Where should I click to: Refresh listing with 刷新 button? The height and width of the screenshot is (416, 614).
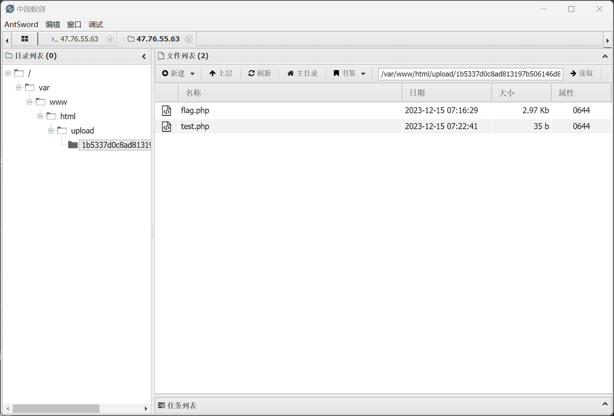260,73
